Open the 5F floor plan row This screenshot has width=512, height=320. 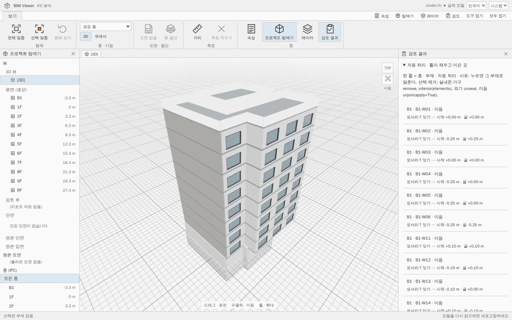39,144
